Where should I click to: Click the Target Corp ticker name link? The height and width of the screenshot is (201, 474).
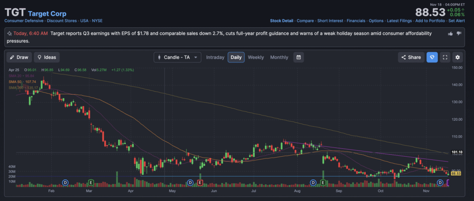pyautogui.click(x=48, y=13)
